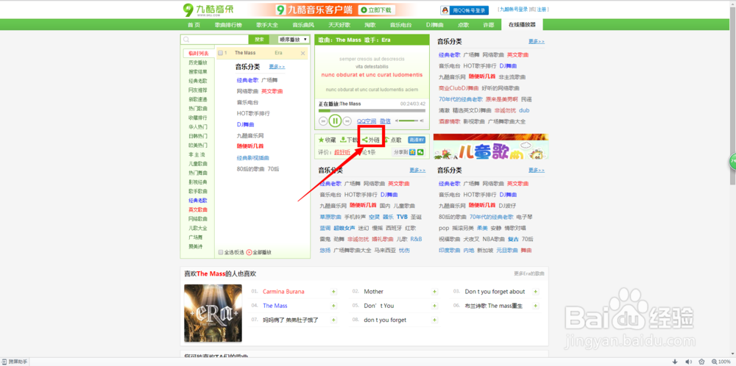
Task: Select 儿童歌曲 in the sidebar
Action: coord(197,164)
